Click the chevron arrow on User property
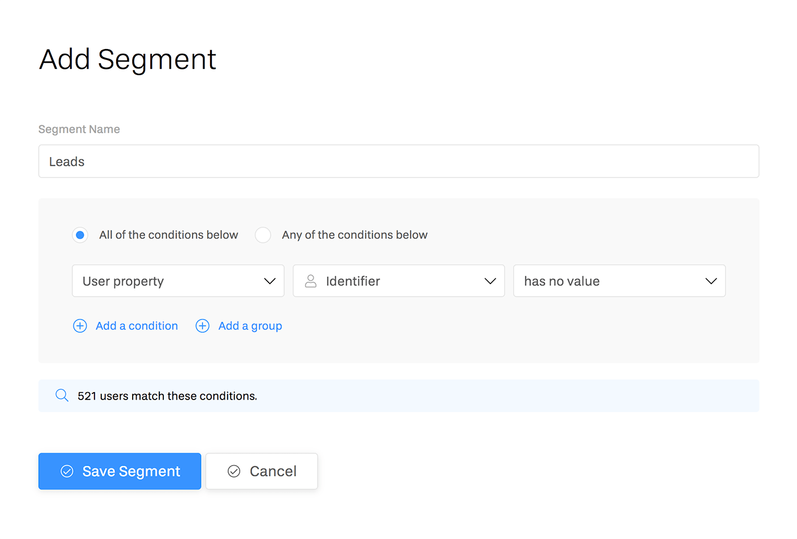 [270, 281]
